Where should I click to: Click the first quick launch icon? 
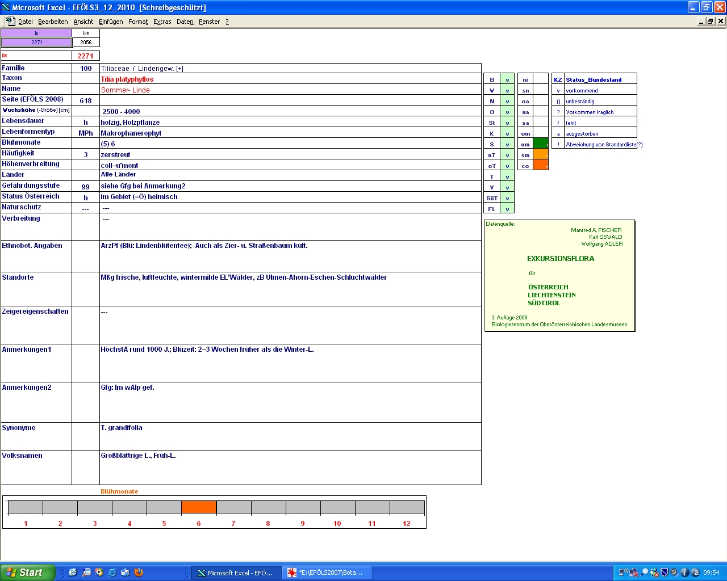tap(73, 572)
